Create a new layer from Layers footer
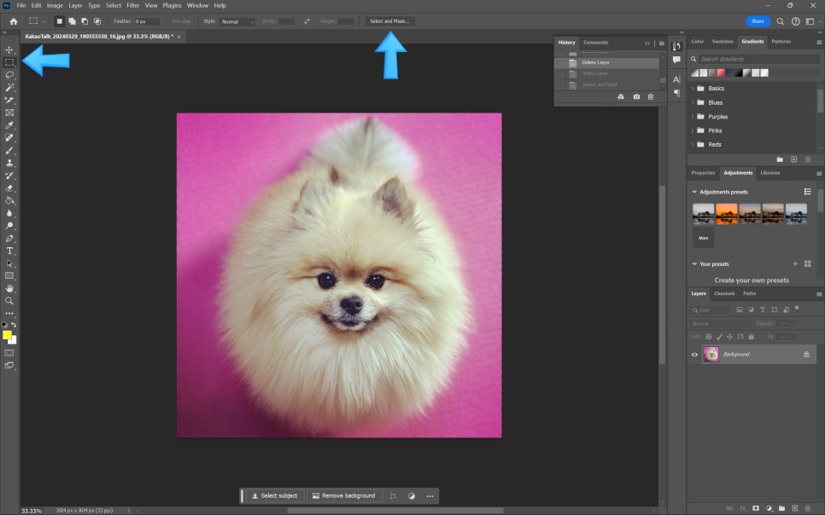This screenshot has height=515, width=825. [795, 508]
